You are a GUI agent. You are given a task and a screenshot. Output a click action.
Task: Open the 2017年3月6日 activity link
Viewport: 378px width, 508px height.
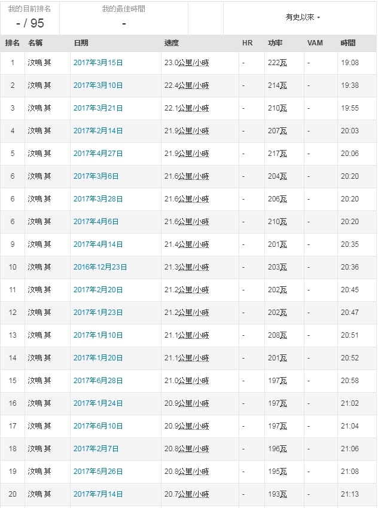(x=96, y=176)
